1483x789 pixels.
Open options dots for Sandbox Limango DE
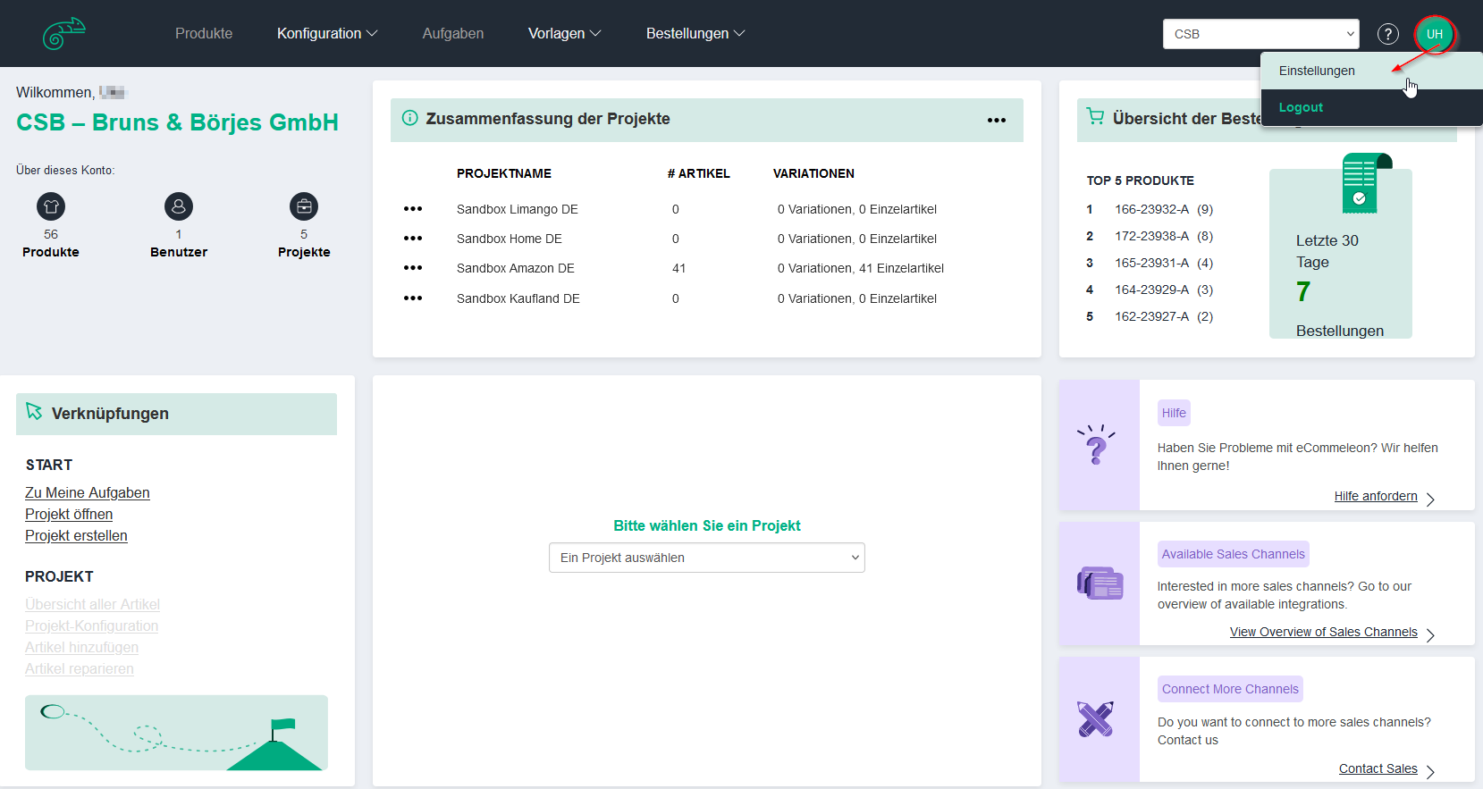(413, 209)
